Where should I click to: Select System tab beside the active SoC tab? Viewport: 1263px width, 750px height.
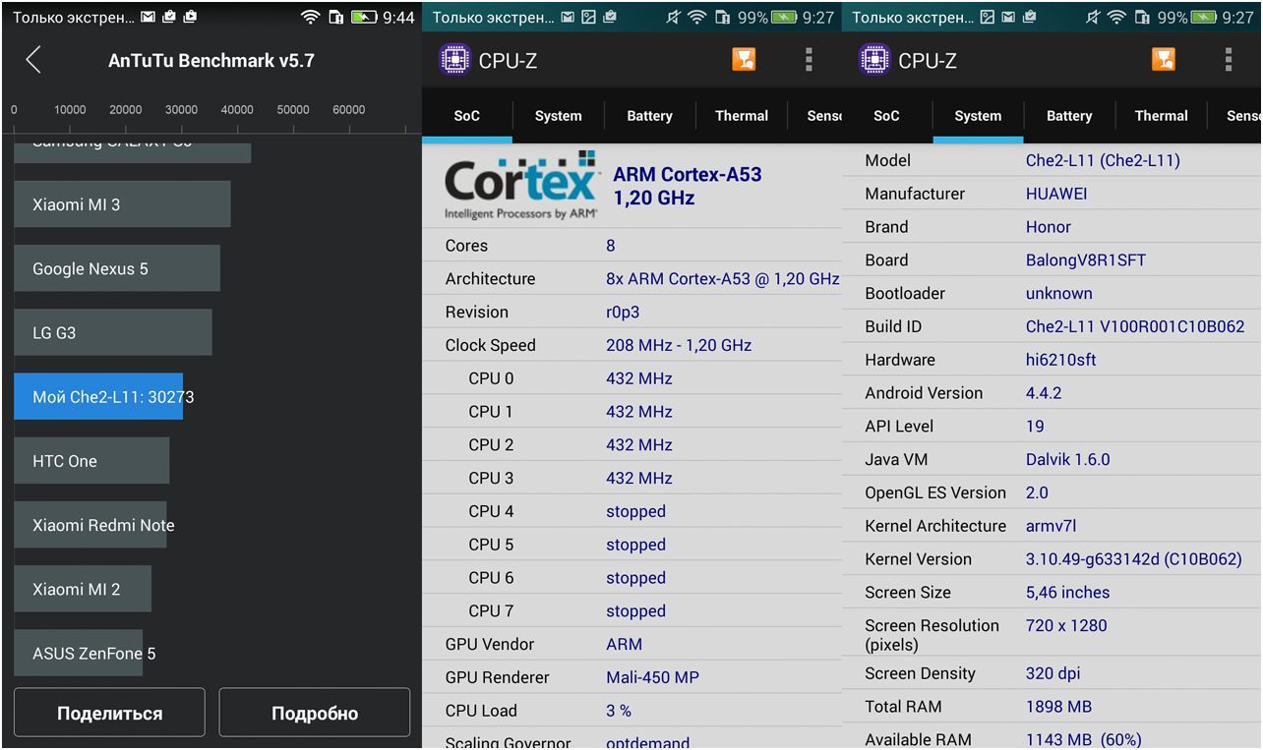click(558, 116)
